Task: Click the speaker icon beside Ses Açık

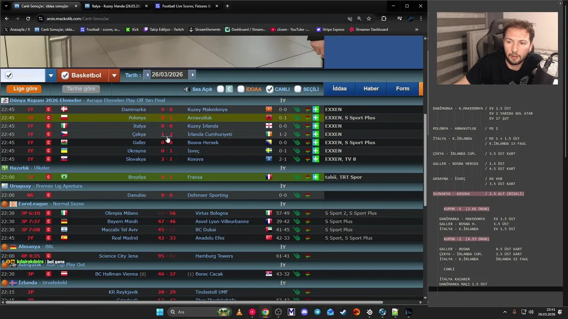Action: [x=187, y=89]
